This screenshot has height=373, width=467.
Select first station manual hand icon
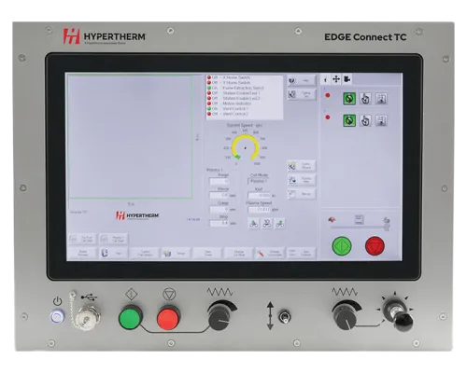[x=365, y=99]
